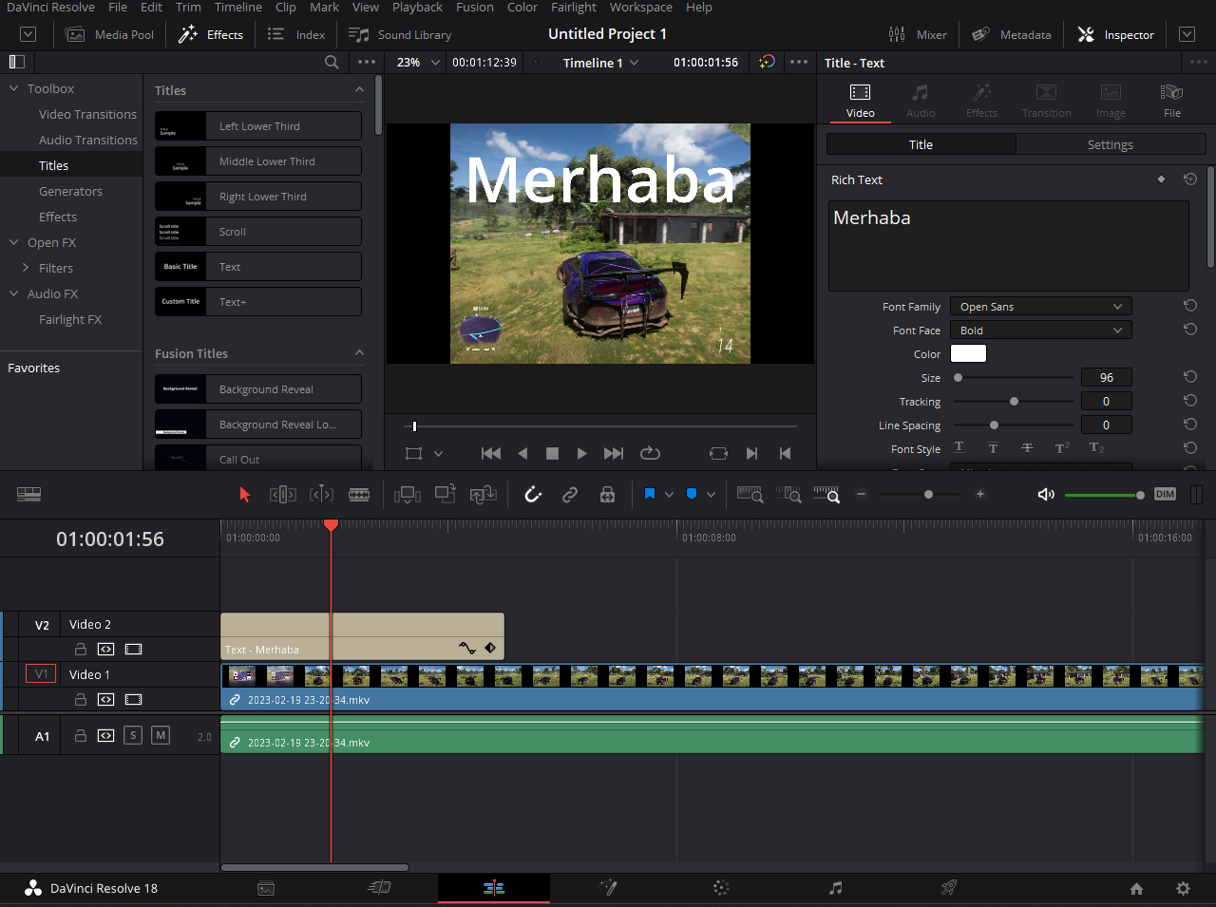Toggle Linked Selection chain icon

[570, 494]
